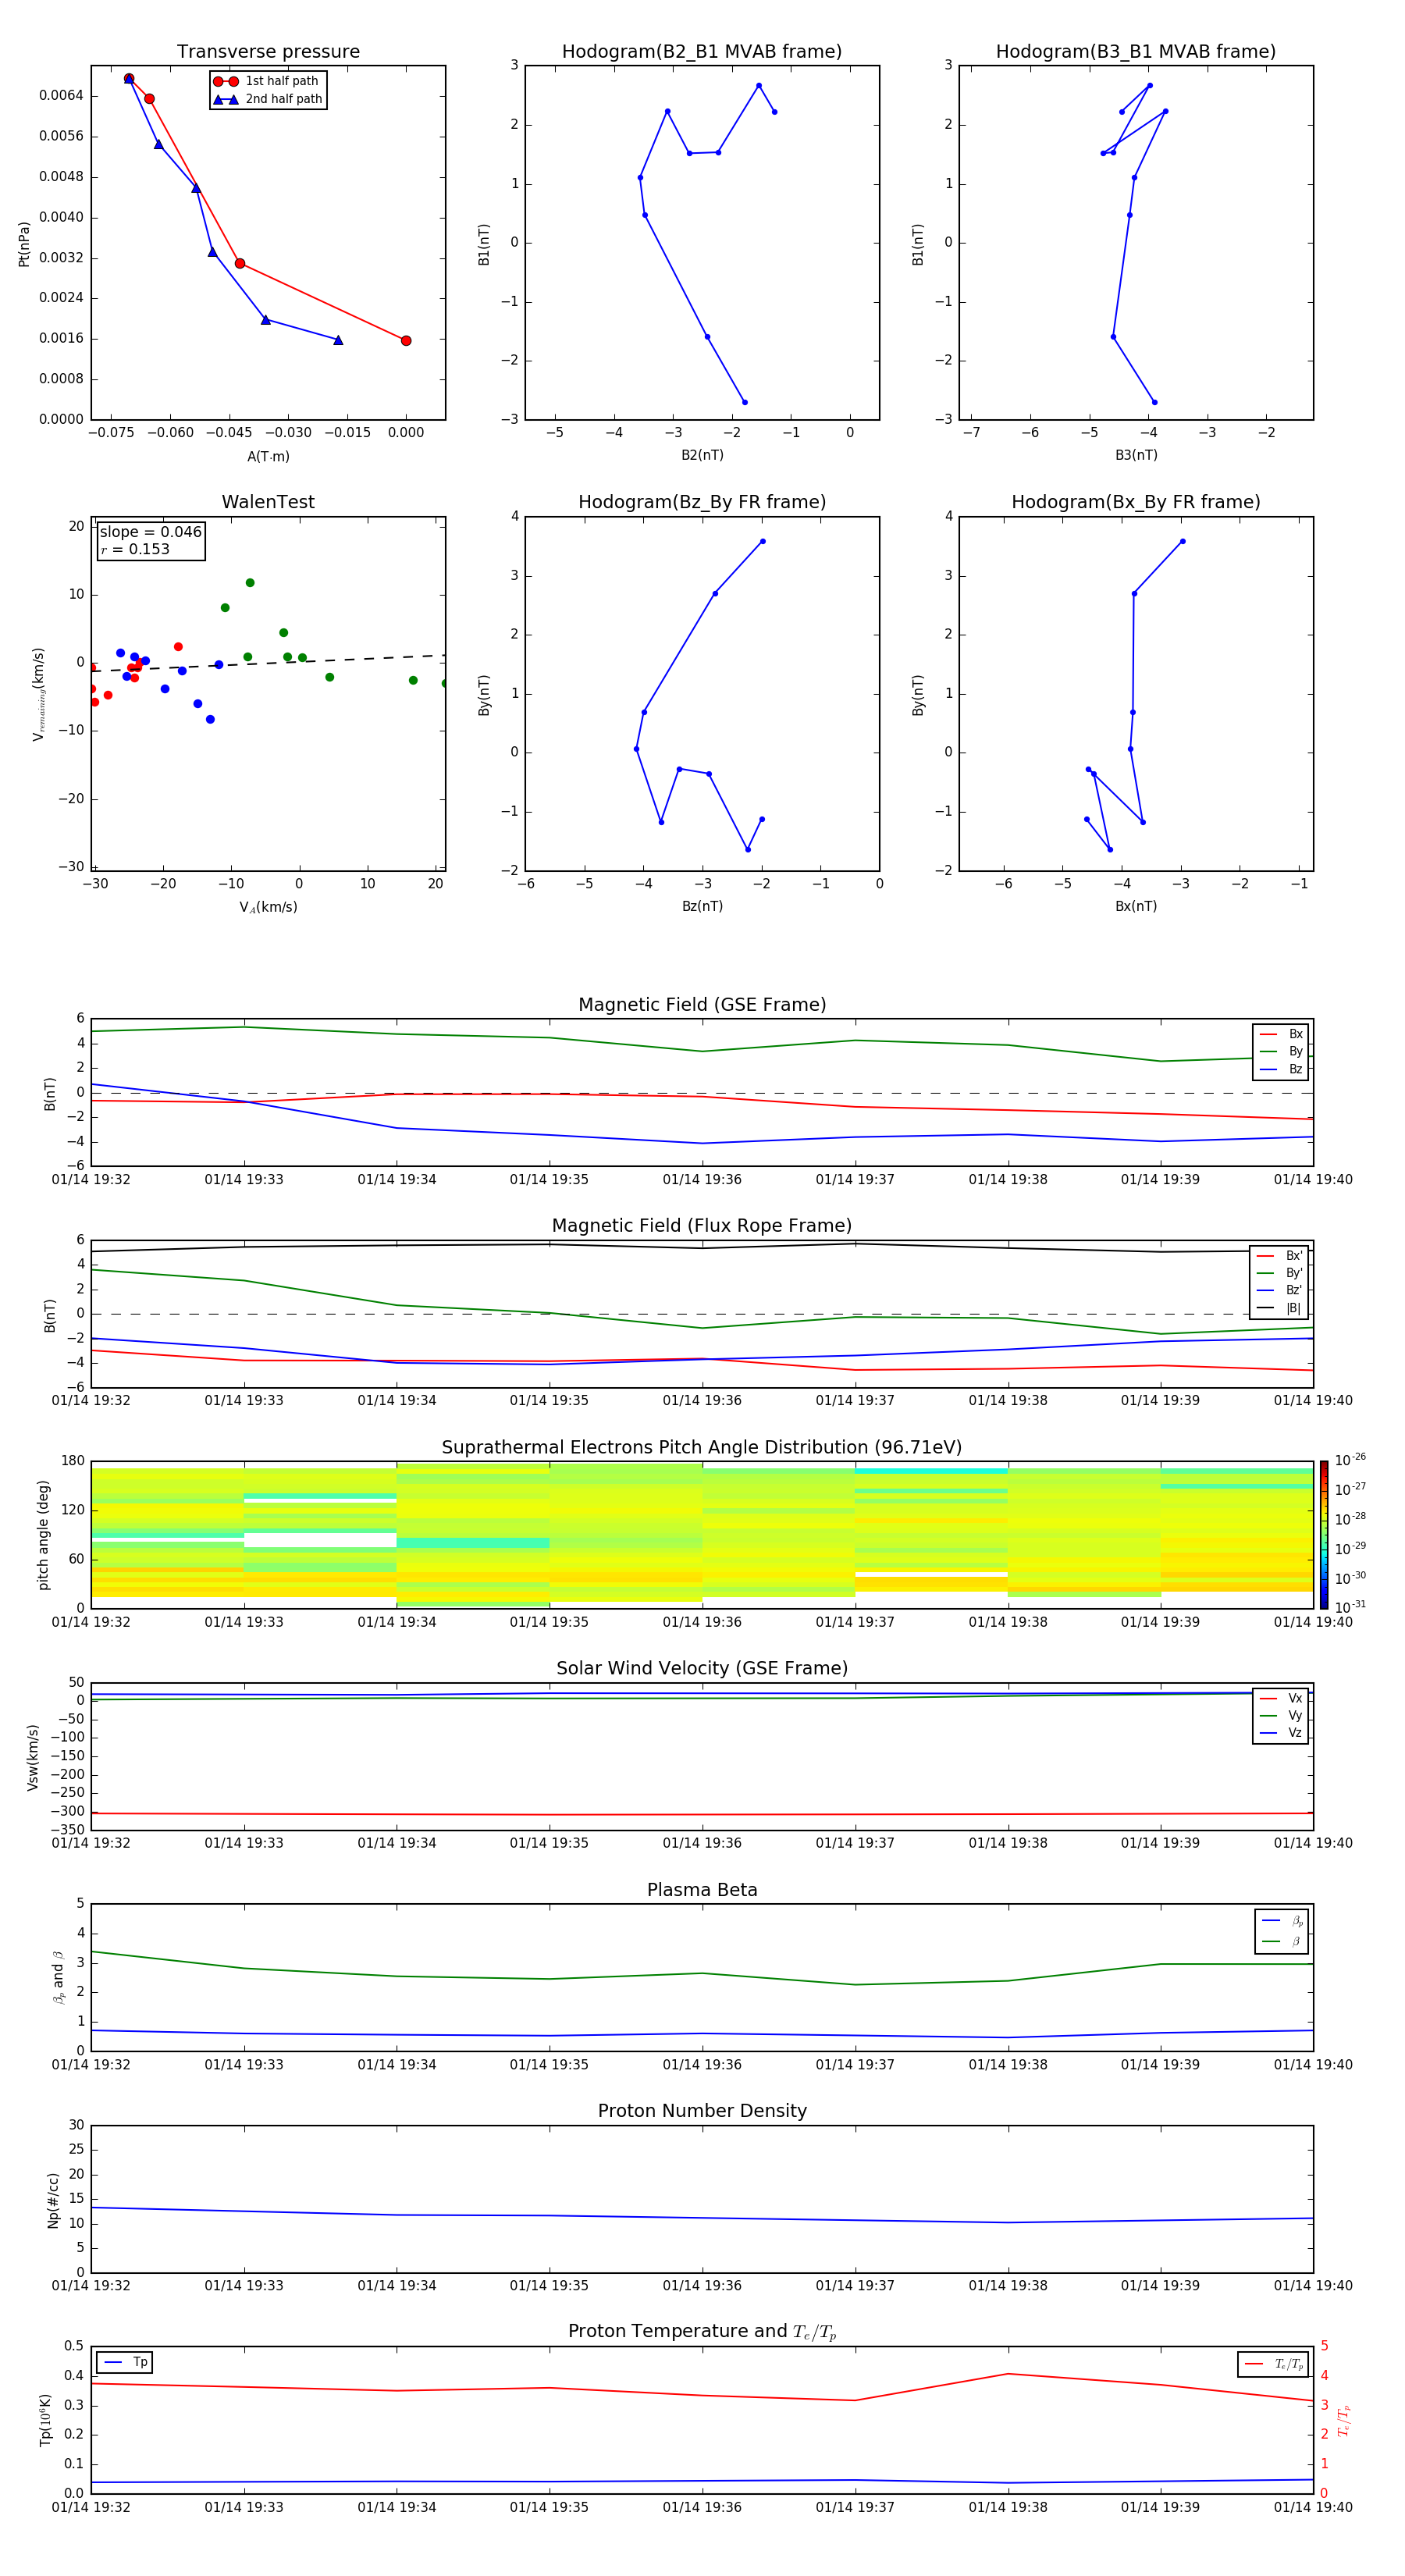Click the '01/14 19:40' tick under proton temperature plot
The width and height of the screenshot is (1405, 2576).
click(x=1313, y=2507)
